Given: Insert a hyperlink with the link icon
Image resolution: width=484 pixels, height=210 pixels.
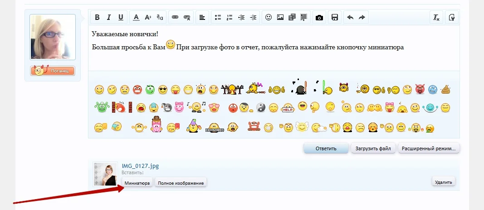Looking at the screenshot, I should tap(175, 17).
